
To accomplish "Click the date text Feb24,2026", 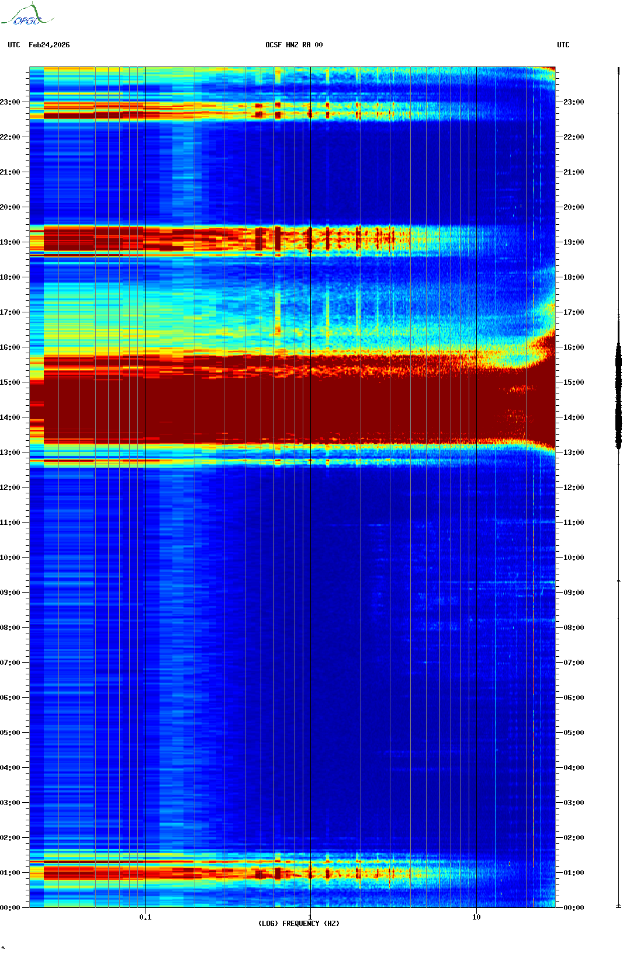I will click(x=49, y=45).
